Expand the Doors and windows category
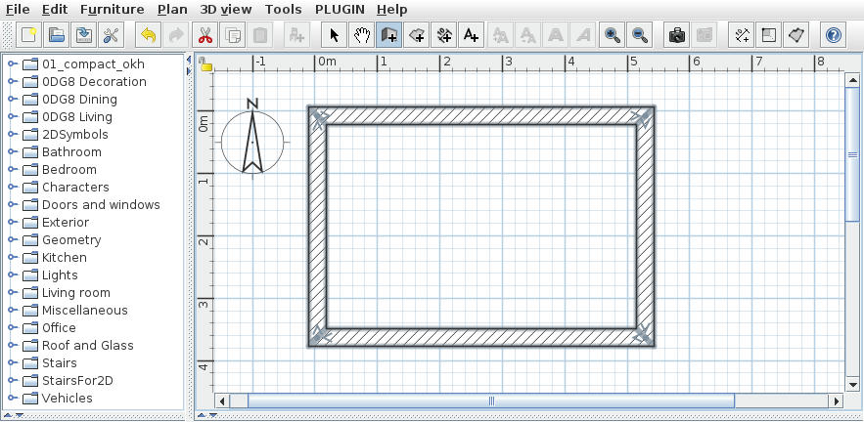 pyautogui.click(x=12, y=205)
